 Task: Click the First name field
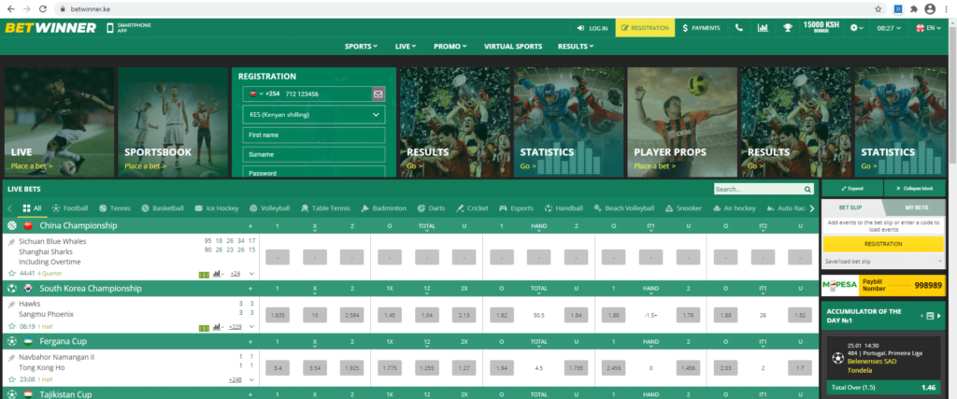tap(314, 135)
